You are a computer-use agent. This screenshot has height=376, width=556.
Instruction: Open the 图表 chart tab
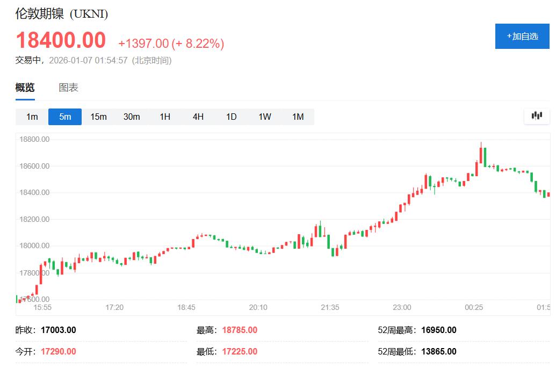68,88
